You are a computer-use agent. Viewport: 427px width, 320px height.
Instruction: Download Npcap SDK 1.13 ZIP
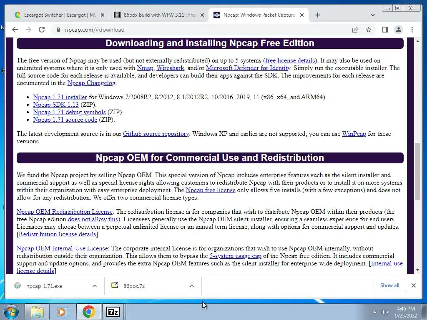pos(56,105)
